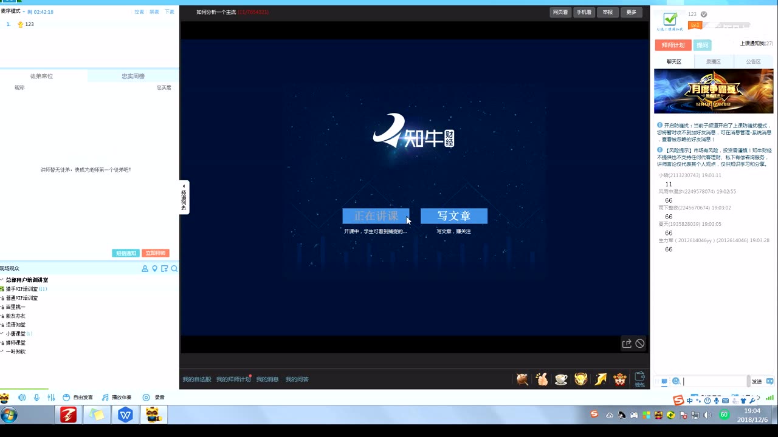778x437 pixels.
Task: Switch to the 公告区 tab
Action: pyautogui.click(x=754, y=61)
